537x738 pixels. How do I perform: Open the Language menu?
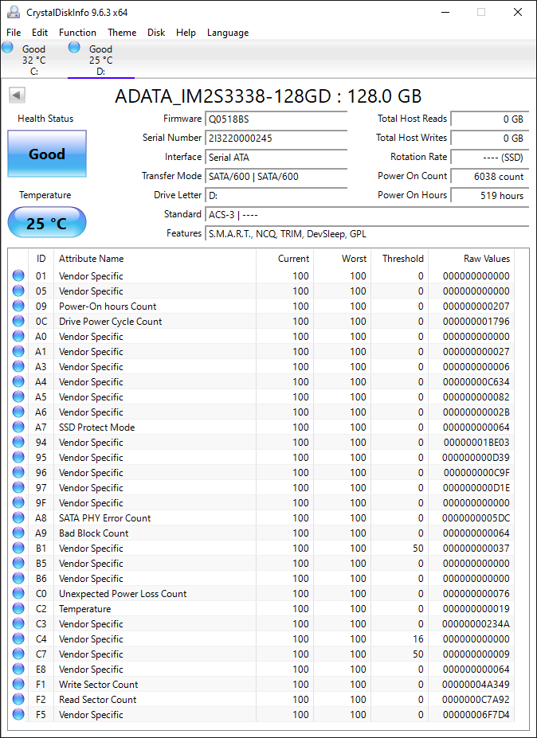point(228,33)
